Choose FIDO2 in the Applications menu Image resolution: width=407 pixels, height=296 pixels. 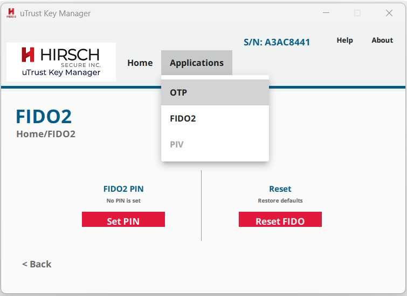215,118
